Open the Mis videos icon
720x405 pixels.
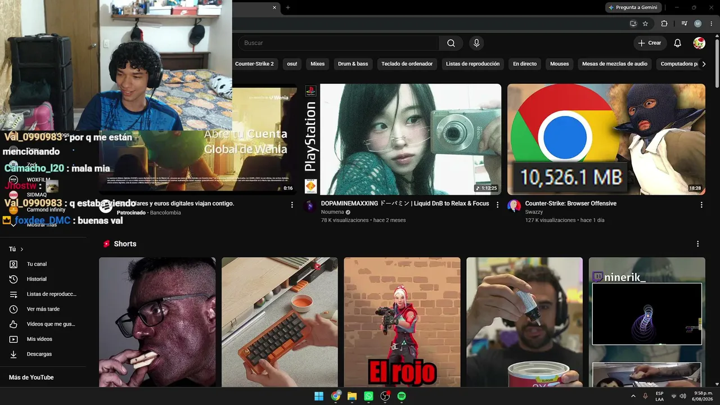click(x=13, y=339)
